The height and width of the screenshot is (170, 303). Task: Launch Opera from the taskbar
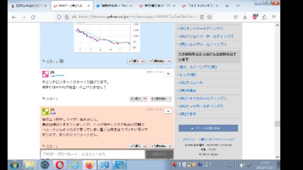[x=60, y=165]
